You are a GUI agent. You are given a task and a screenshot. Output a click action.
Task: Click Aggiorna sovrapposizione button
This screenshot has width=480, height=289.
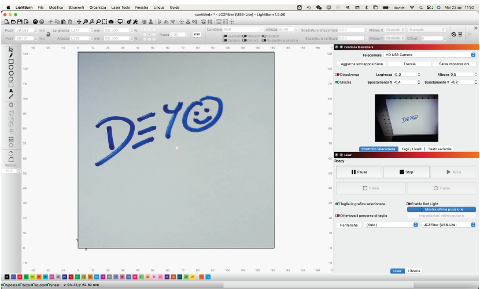click(362, 64)
